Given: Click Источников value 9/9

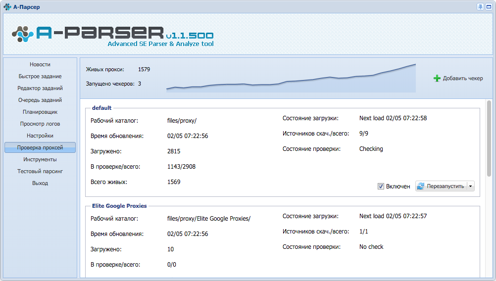Looking at the screenshot, I should [x=363, y=134].
